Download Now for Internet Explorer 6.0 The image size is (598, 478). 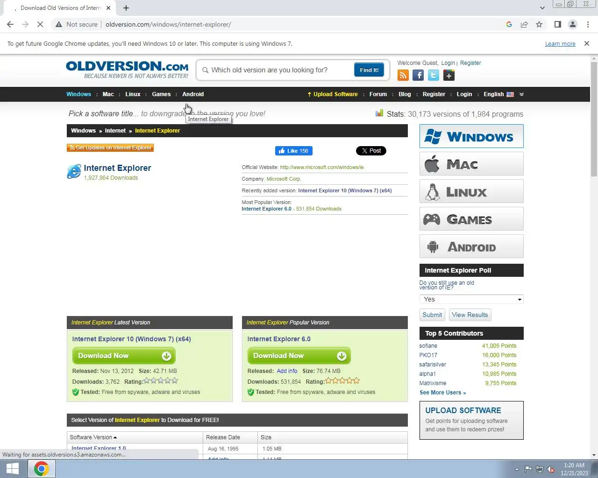coord(299,356)
